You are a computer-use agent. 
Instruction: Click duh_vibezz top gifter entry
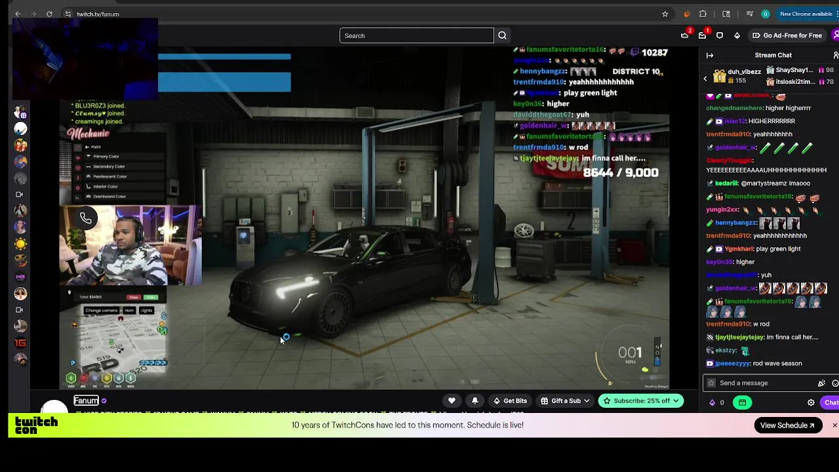pyautogui.click(x=738, y=75)
